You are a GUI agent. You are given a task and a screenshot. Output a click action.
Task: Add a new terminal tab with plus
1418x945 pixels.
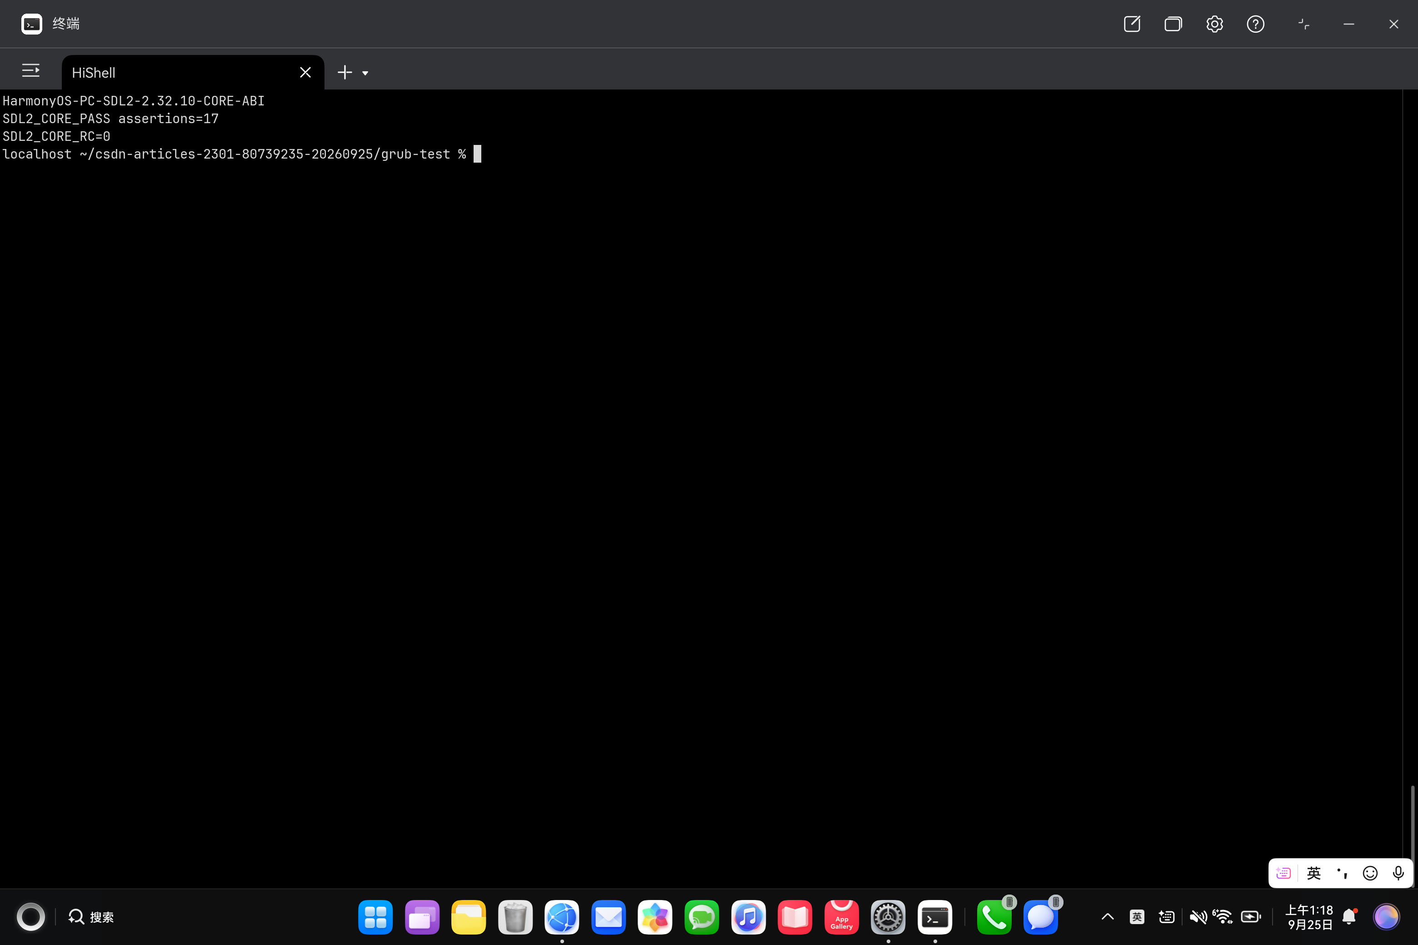344,72
